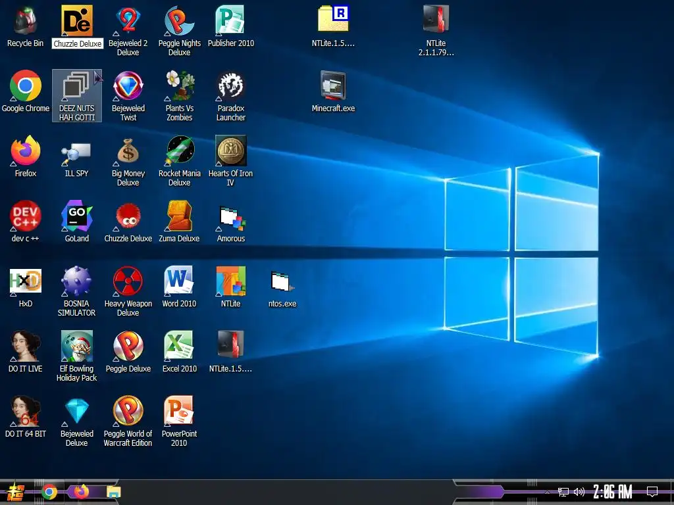Select the NTLite.1.5 folder with R badge

(333, 26)
